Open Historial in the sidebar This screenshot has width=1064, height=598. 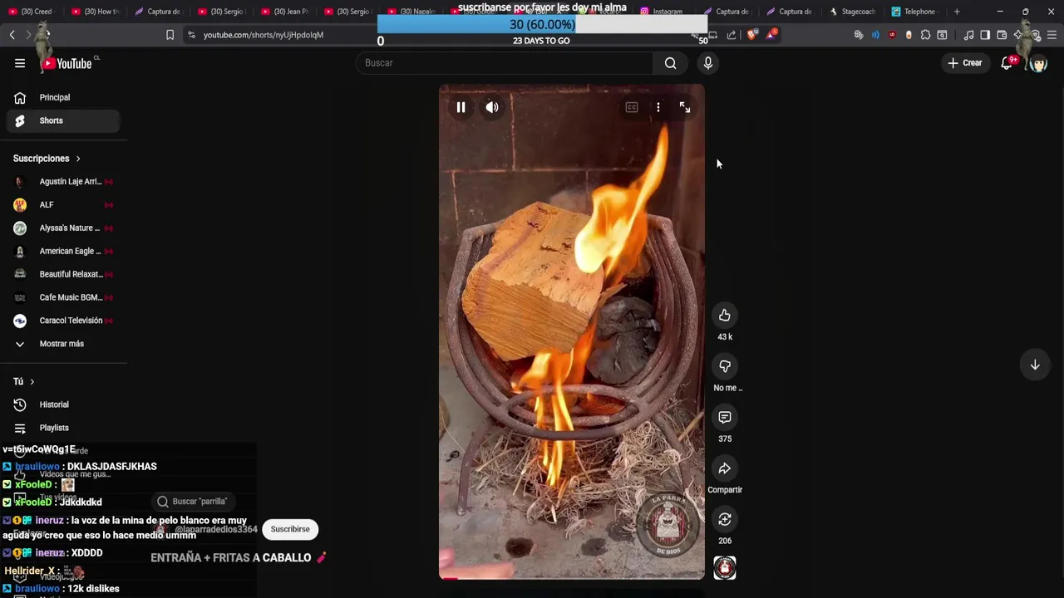63,404
